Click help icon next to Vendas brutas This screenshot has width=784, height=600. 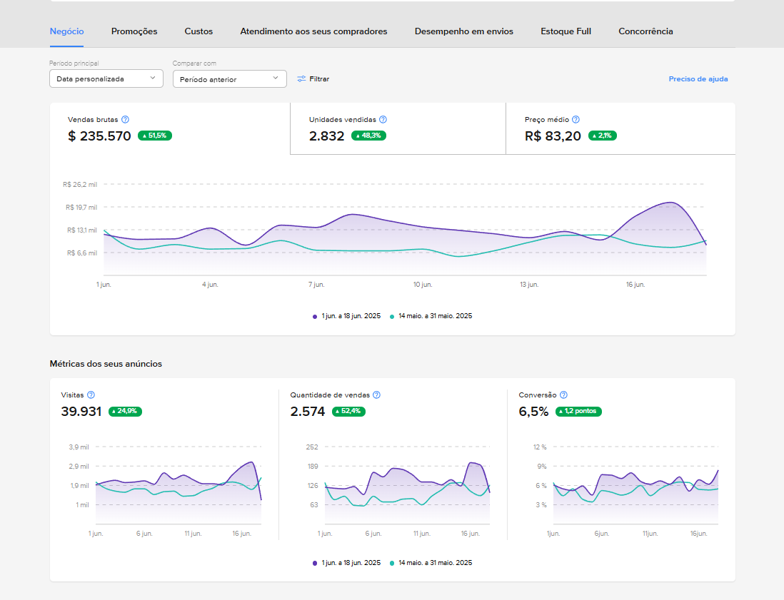126,120
